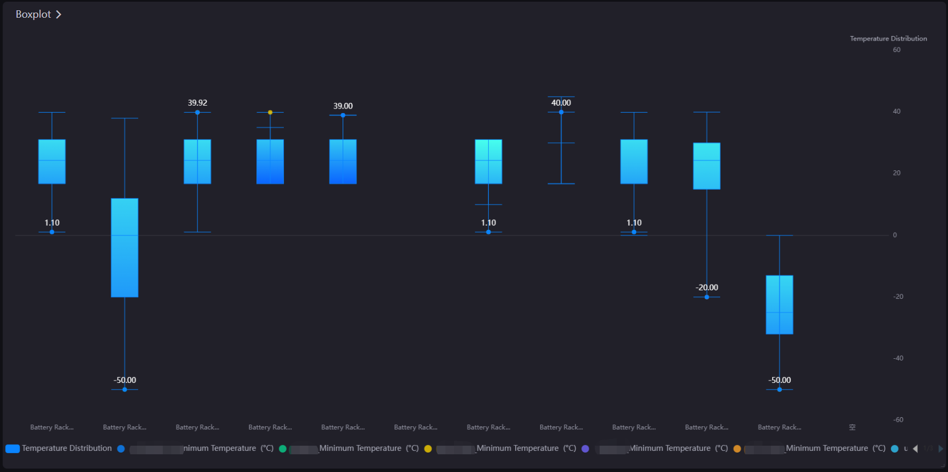
Task: Click the orange legend dot marker
Action: (737, 449)
